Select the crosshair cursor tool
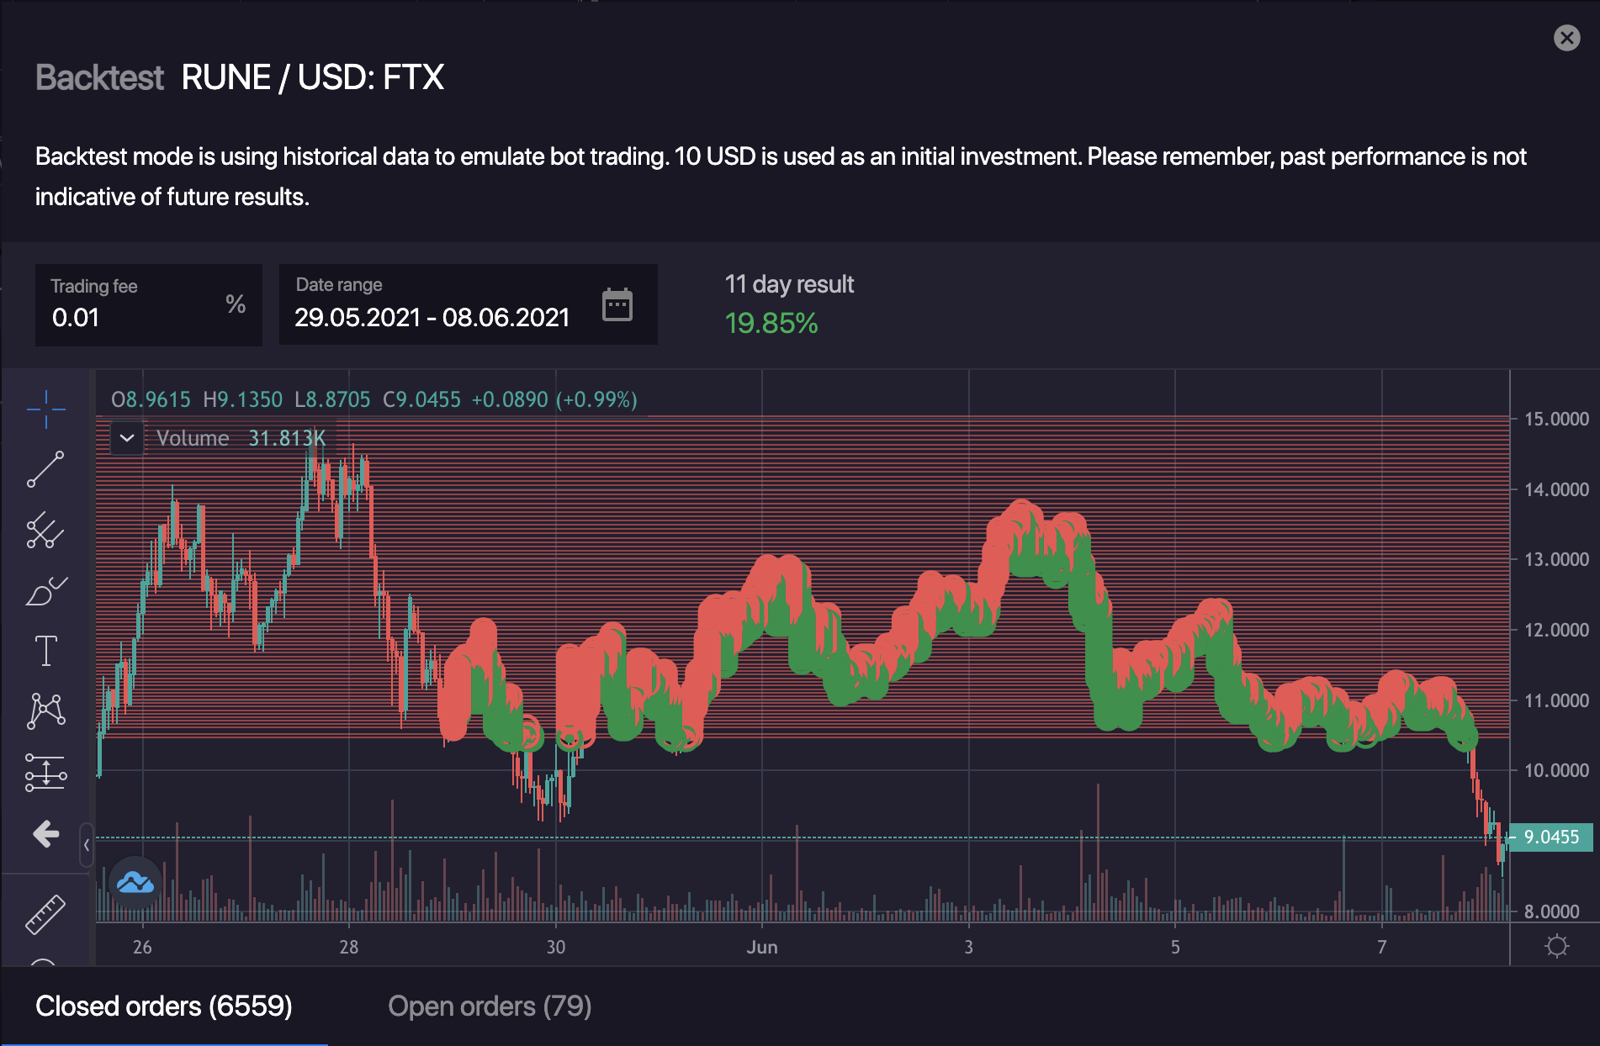This screenshot has height=1046, width=1600. [x=45, y=409]
